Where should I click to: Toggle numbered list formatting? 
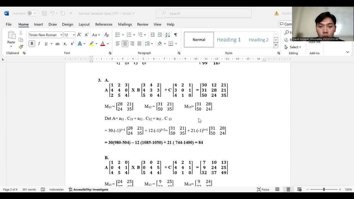pyautogui.click(x=129, y=35)
